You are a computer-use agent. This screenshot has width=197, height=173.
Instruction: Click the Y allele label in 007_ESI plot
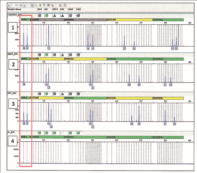click(x=27, y=123)
